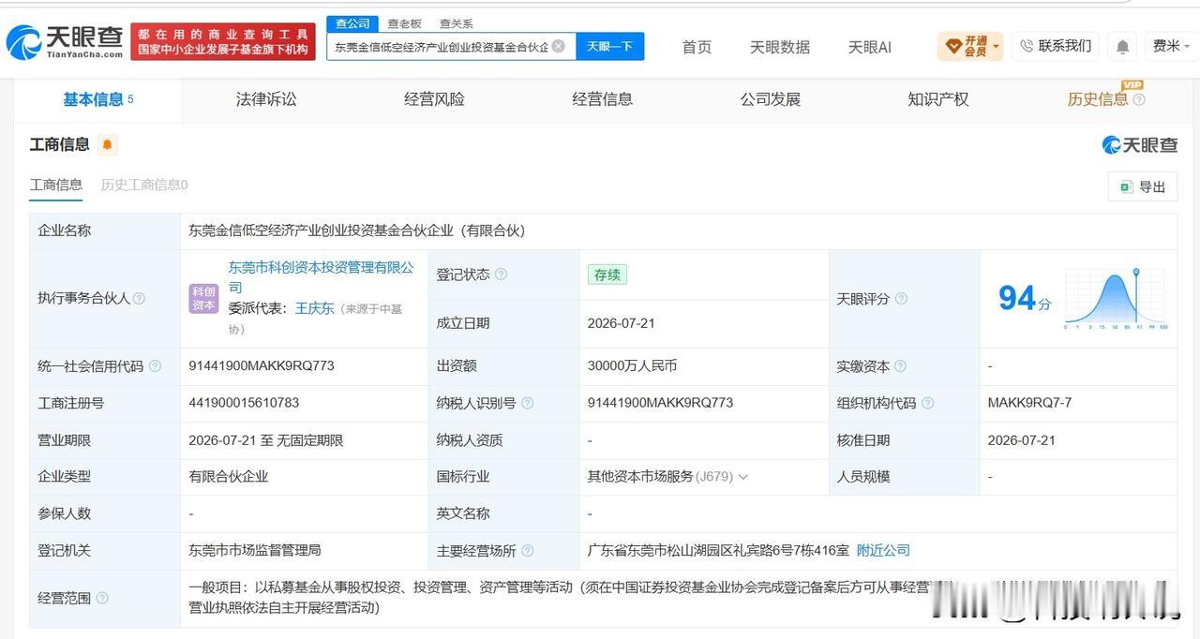Switch to the 查老板 search tab

(404, 23)
